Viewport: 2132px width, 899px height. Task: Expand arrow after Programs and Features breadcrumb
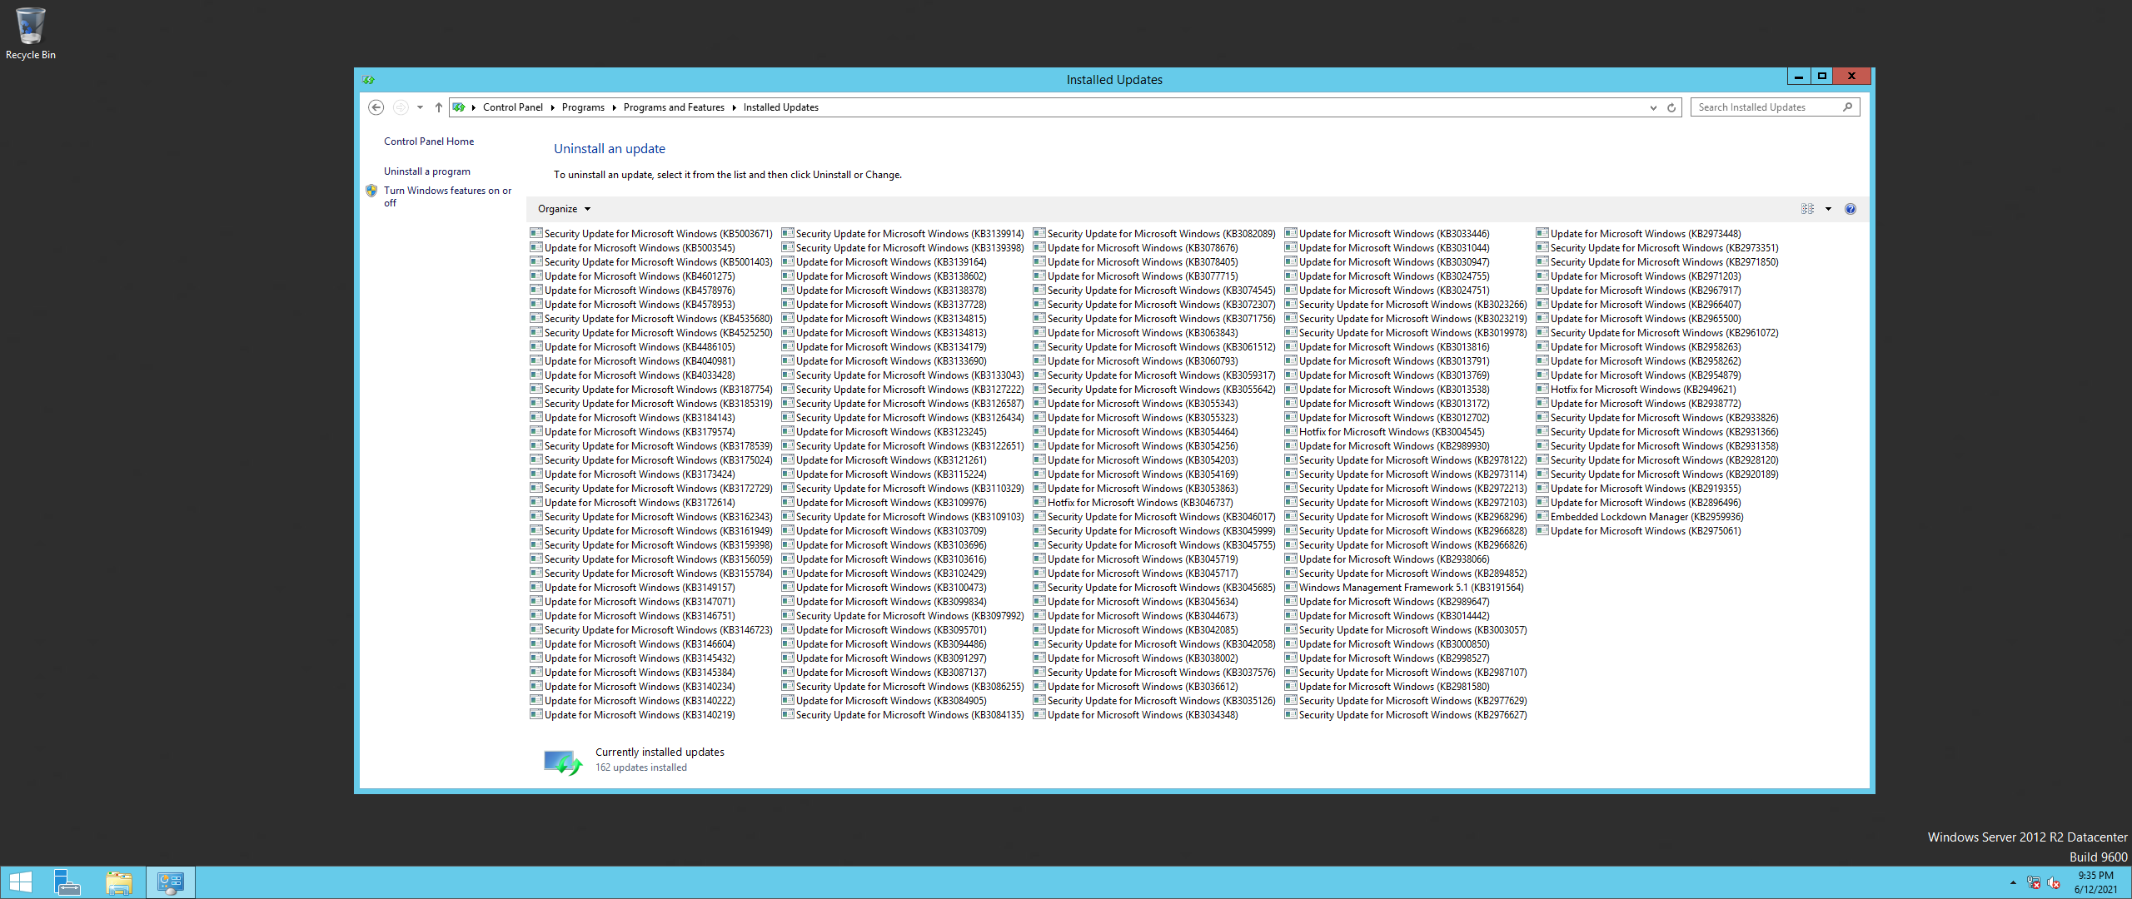pyautogui.click(x=734, y=107)
